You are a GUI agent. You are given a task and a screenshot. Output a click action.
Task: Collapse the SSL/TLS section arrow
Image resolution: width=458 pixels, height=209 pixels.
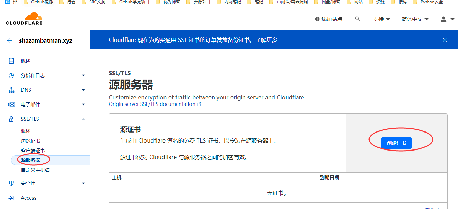click(83, 119)
